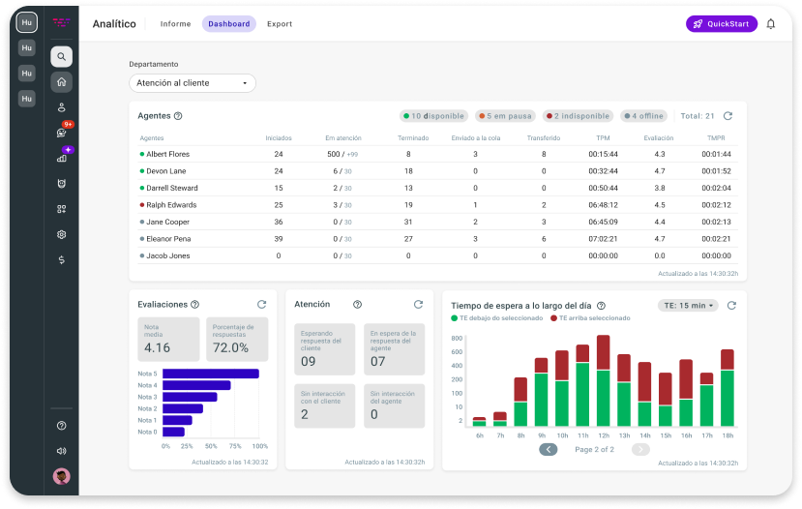This screenshot has height=509, width=802.
Task: Open settings gear in sidebar
Action: pos(61,234)
